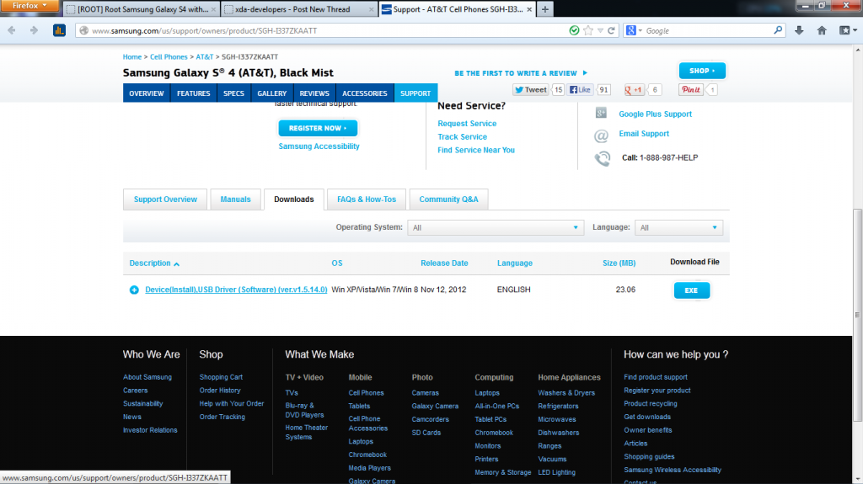Image resolution: width=863 pixels, height=484 pixels.
Task: Click the search magnifier icon
Action: pyautogui.click(x=778, y=30)
